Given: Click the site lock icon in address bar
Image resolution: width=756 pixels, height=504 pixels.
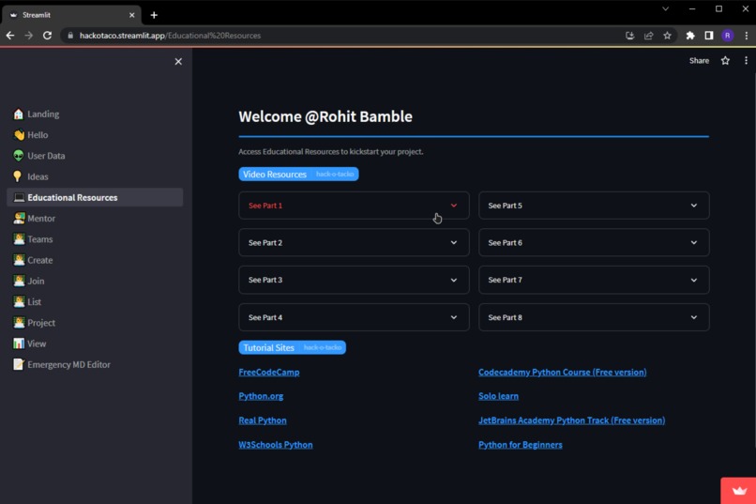Looking at the screenshot, I should [x=70, y=36].
